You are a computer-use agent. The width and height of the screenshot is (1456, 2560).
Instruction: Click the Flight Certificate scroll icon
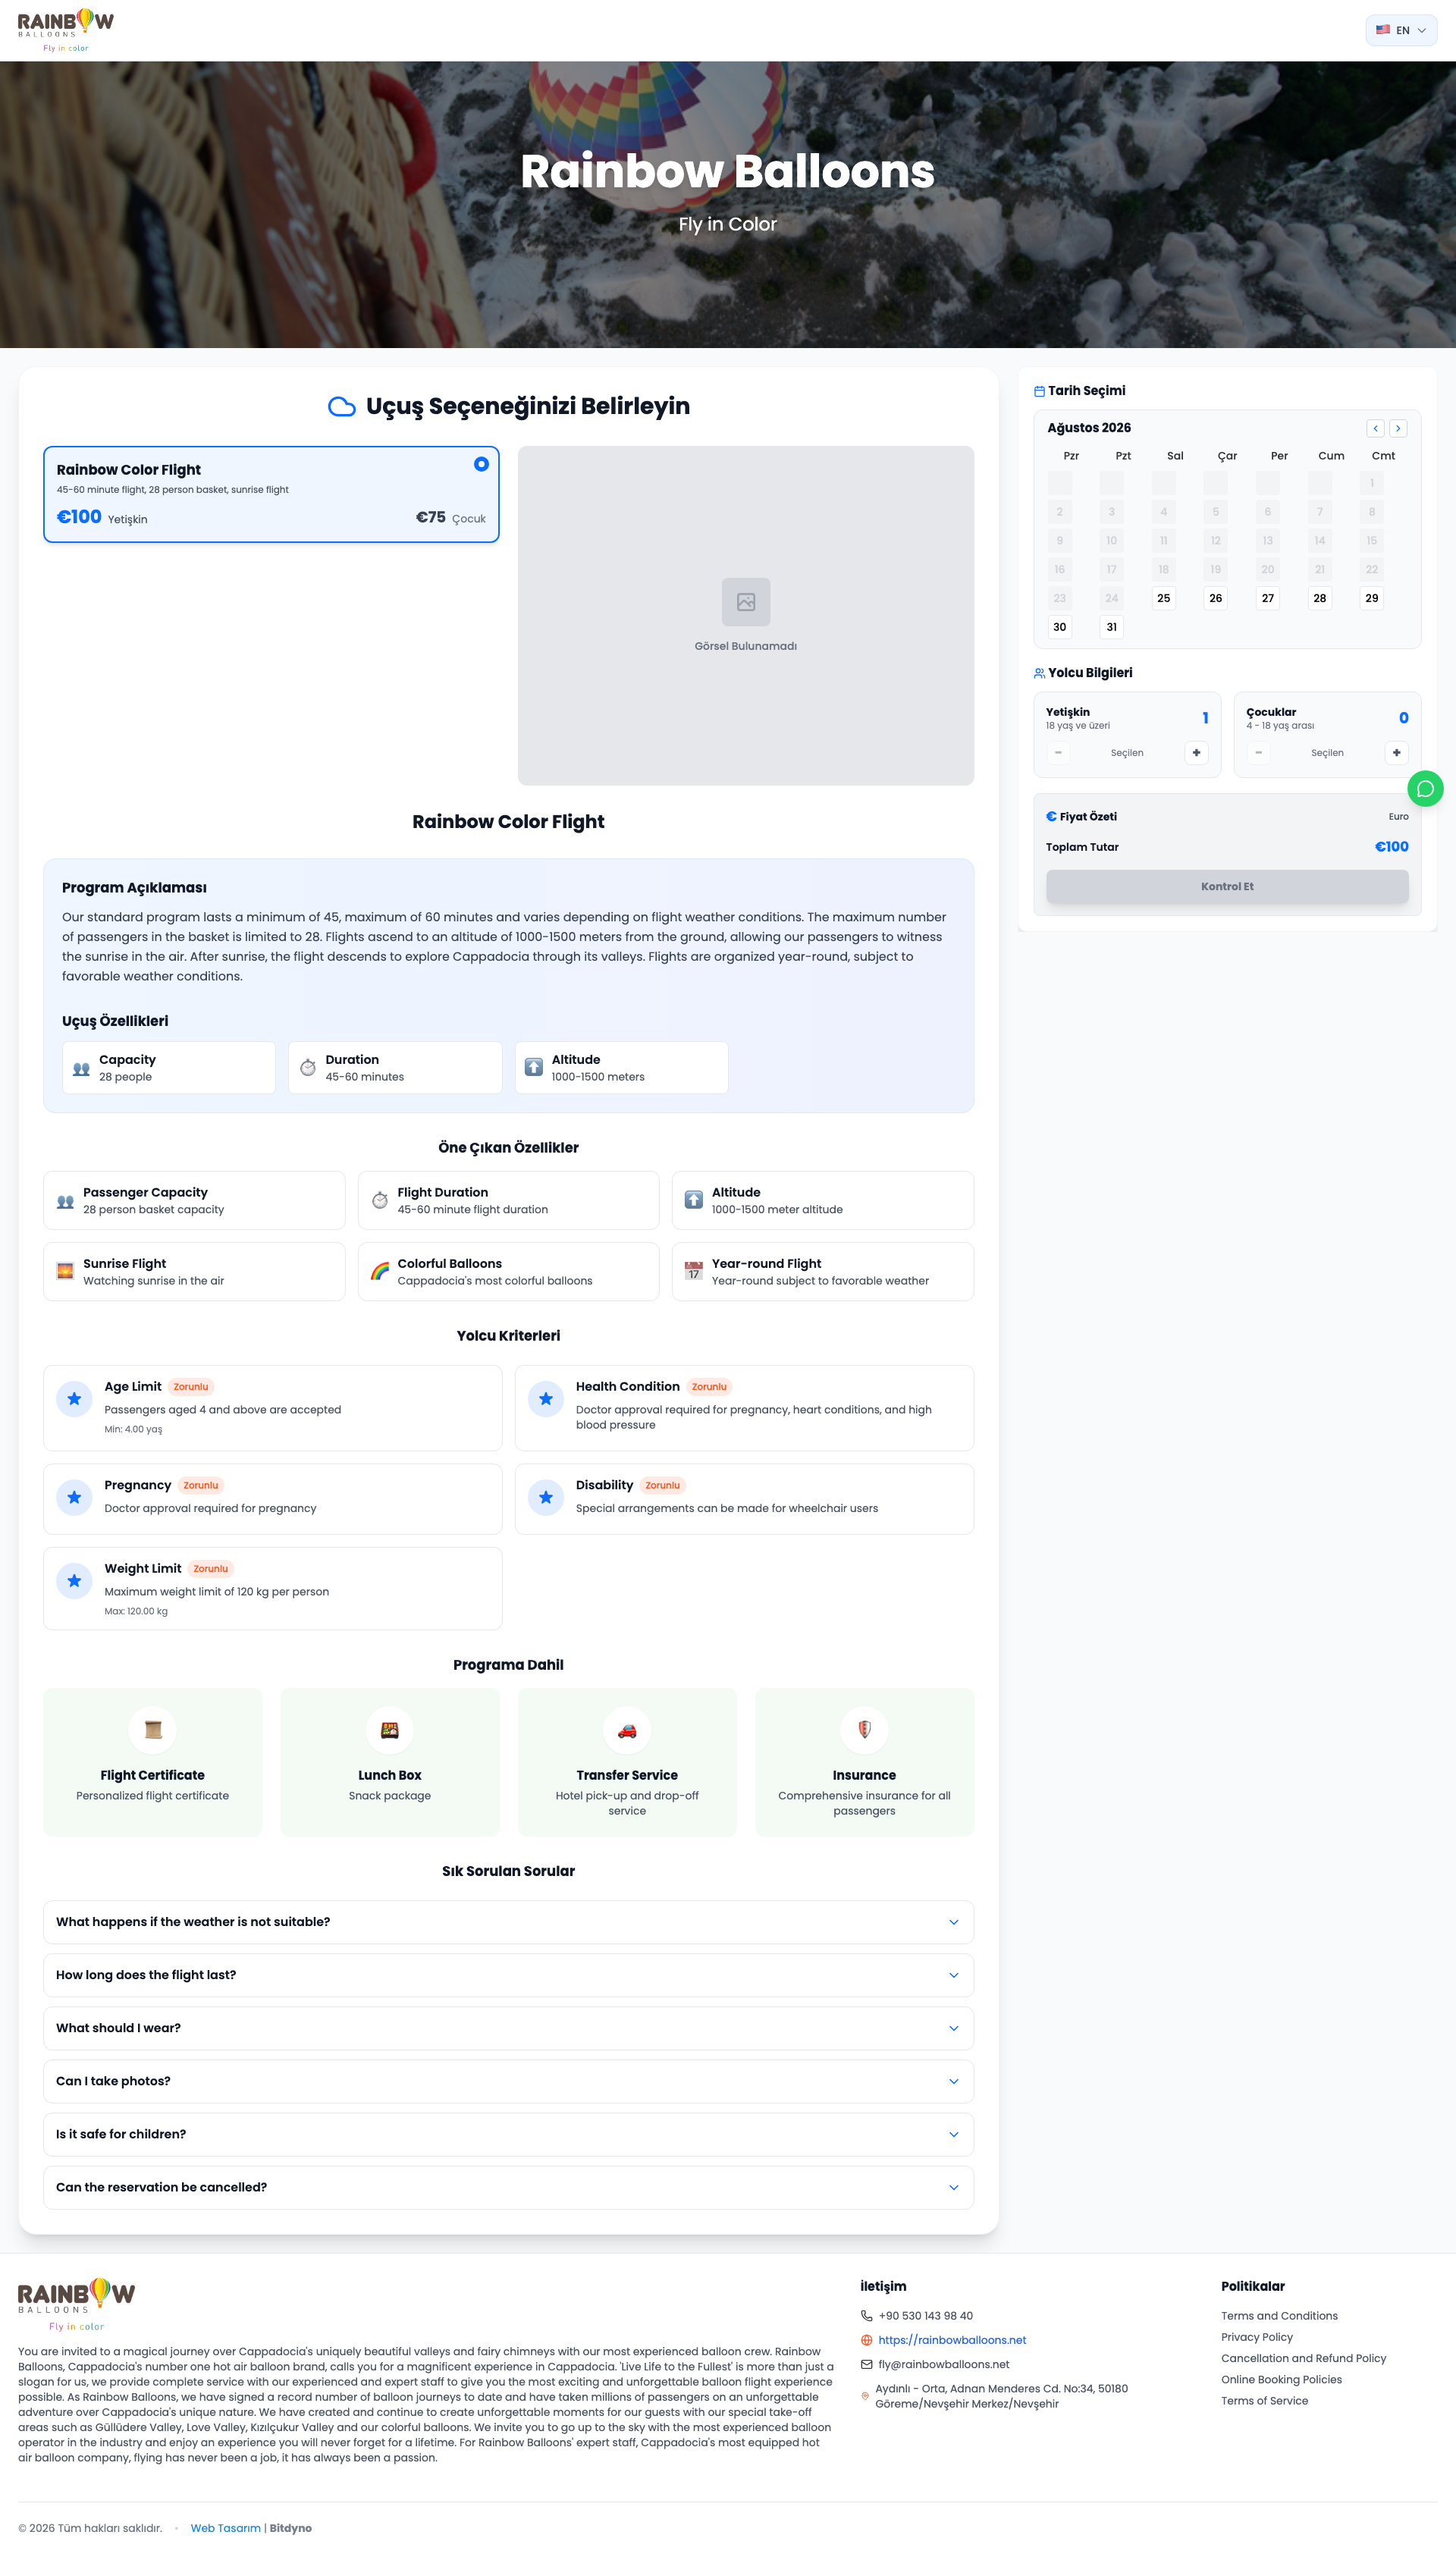pos(153,1730)
